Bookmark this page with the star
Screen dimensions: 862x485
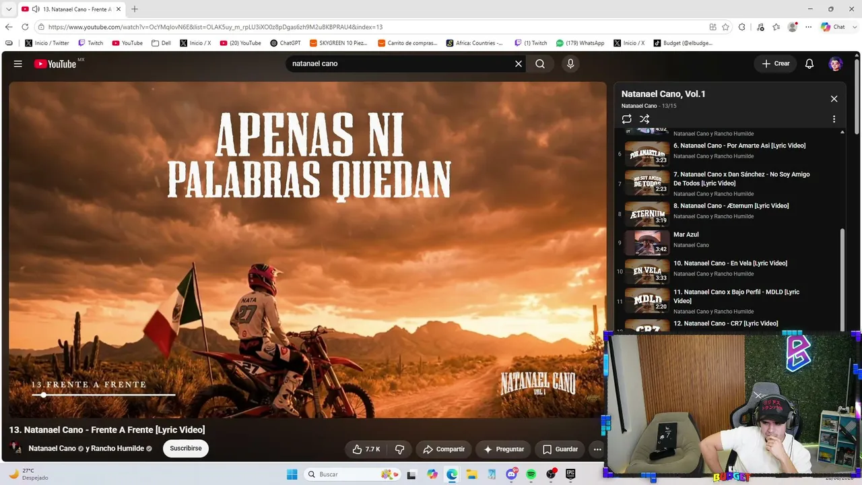(x=725, y=27)
